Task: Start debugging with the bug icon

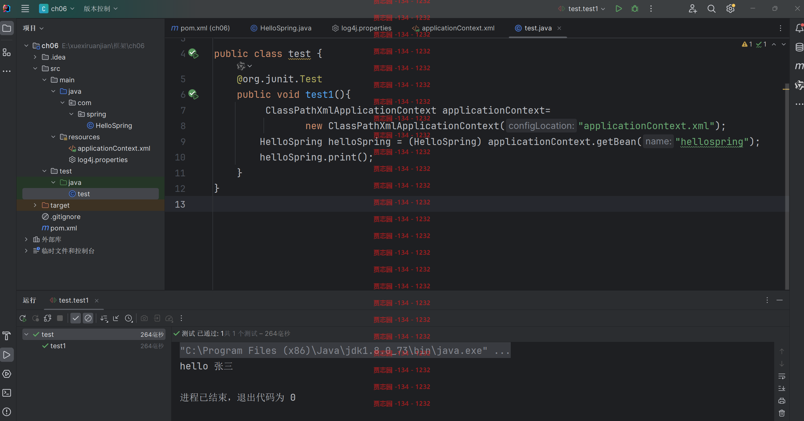Action: [x=635, y=9]
